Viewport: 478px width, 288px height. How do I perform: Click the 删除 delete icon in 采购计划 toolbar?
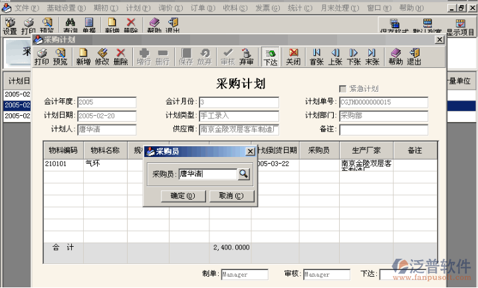click(x=120, y=57)
